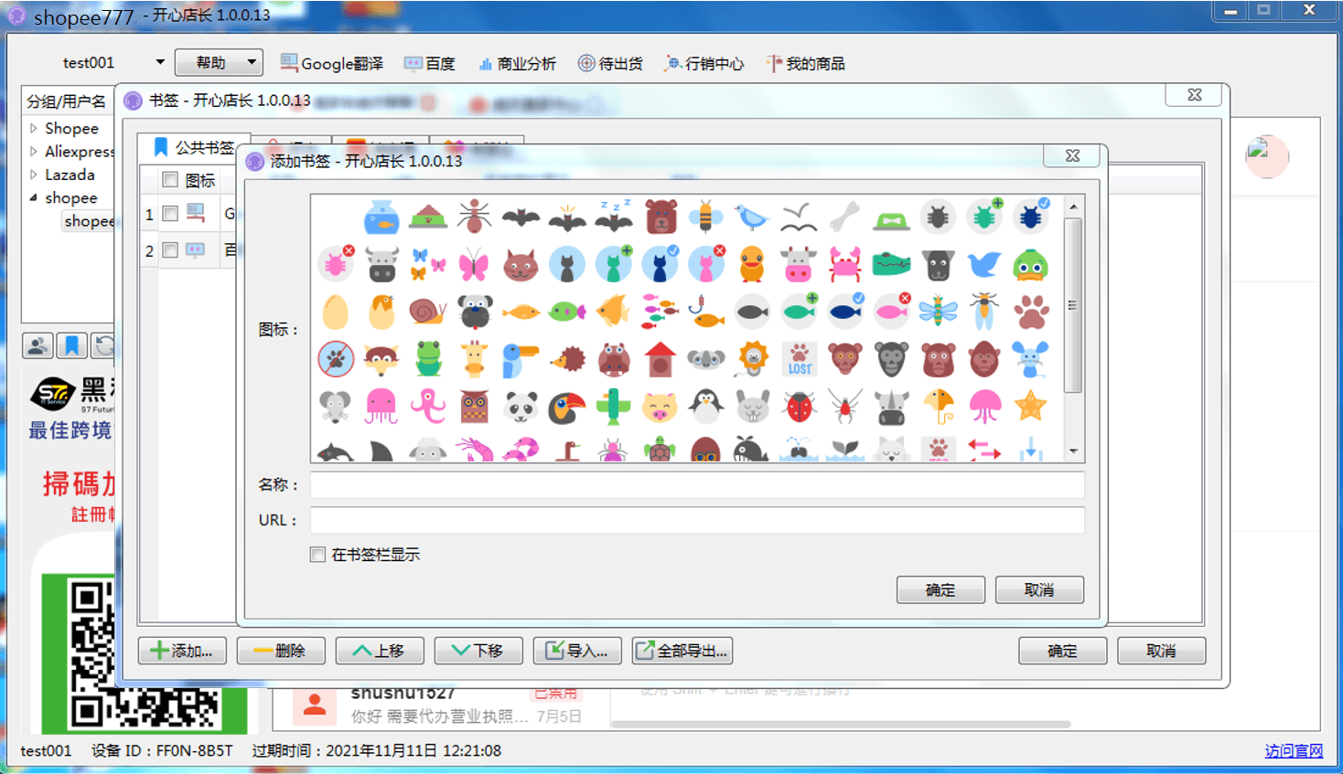The width and height of the screenshot is (1343, 774).
Task: Toggle the 图标 header select-all checkbox
Action: (170, 180)
